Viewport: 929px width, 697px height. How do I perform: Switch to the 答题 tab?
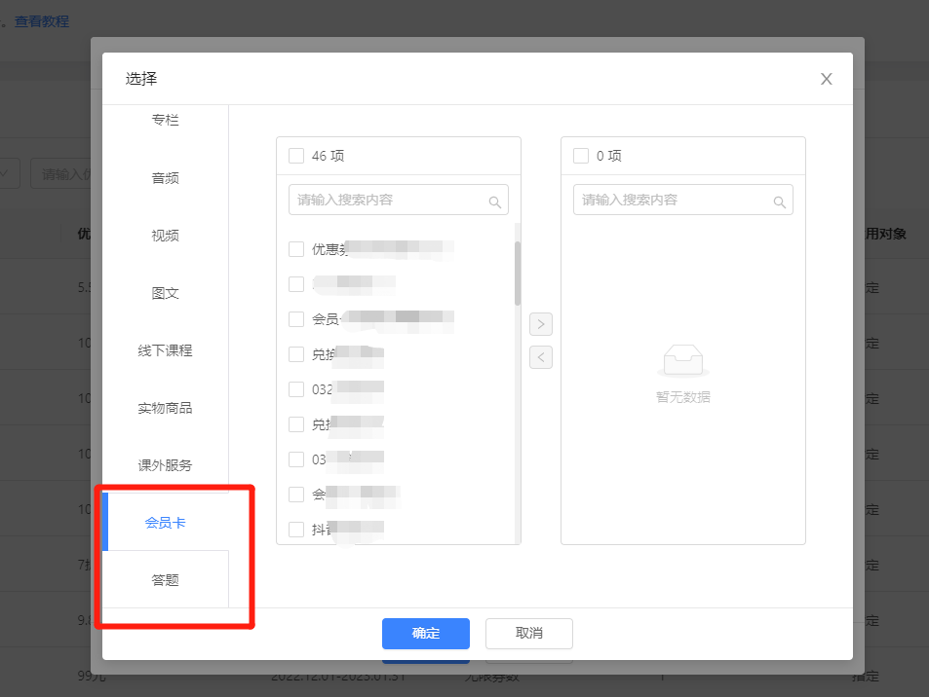click(166, 579)
